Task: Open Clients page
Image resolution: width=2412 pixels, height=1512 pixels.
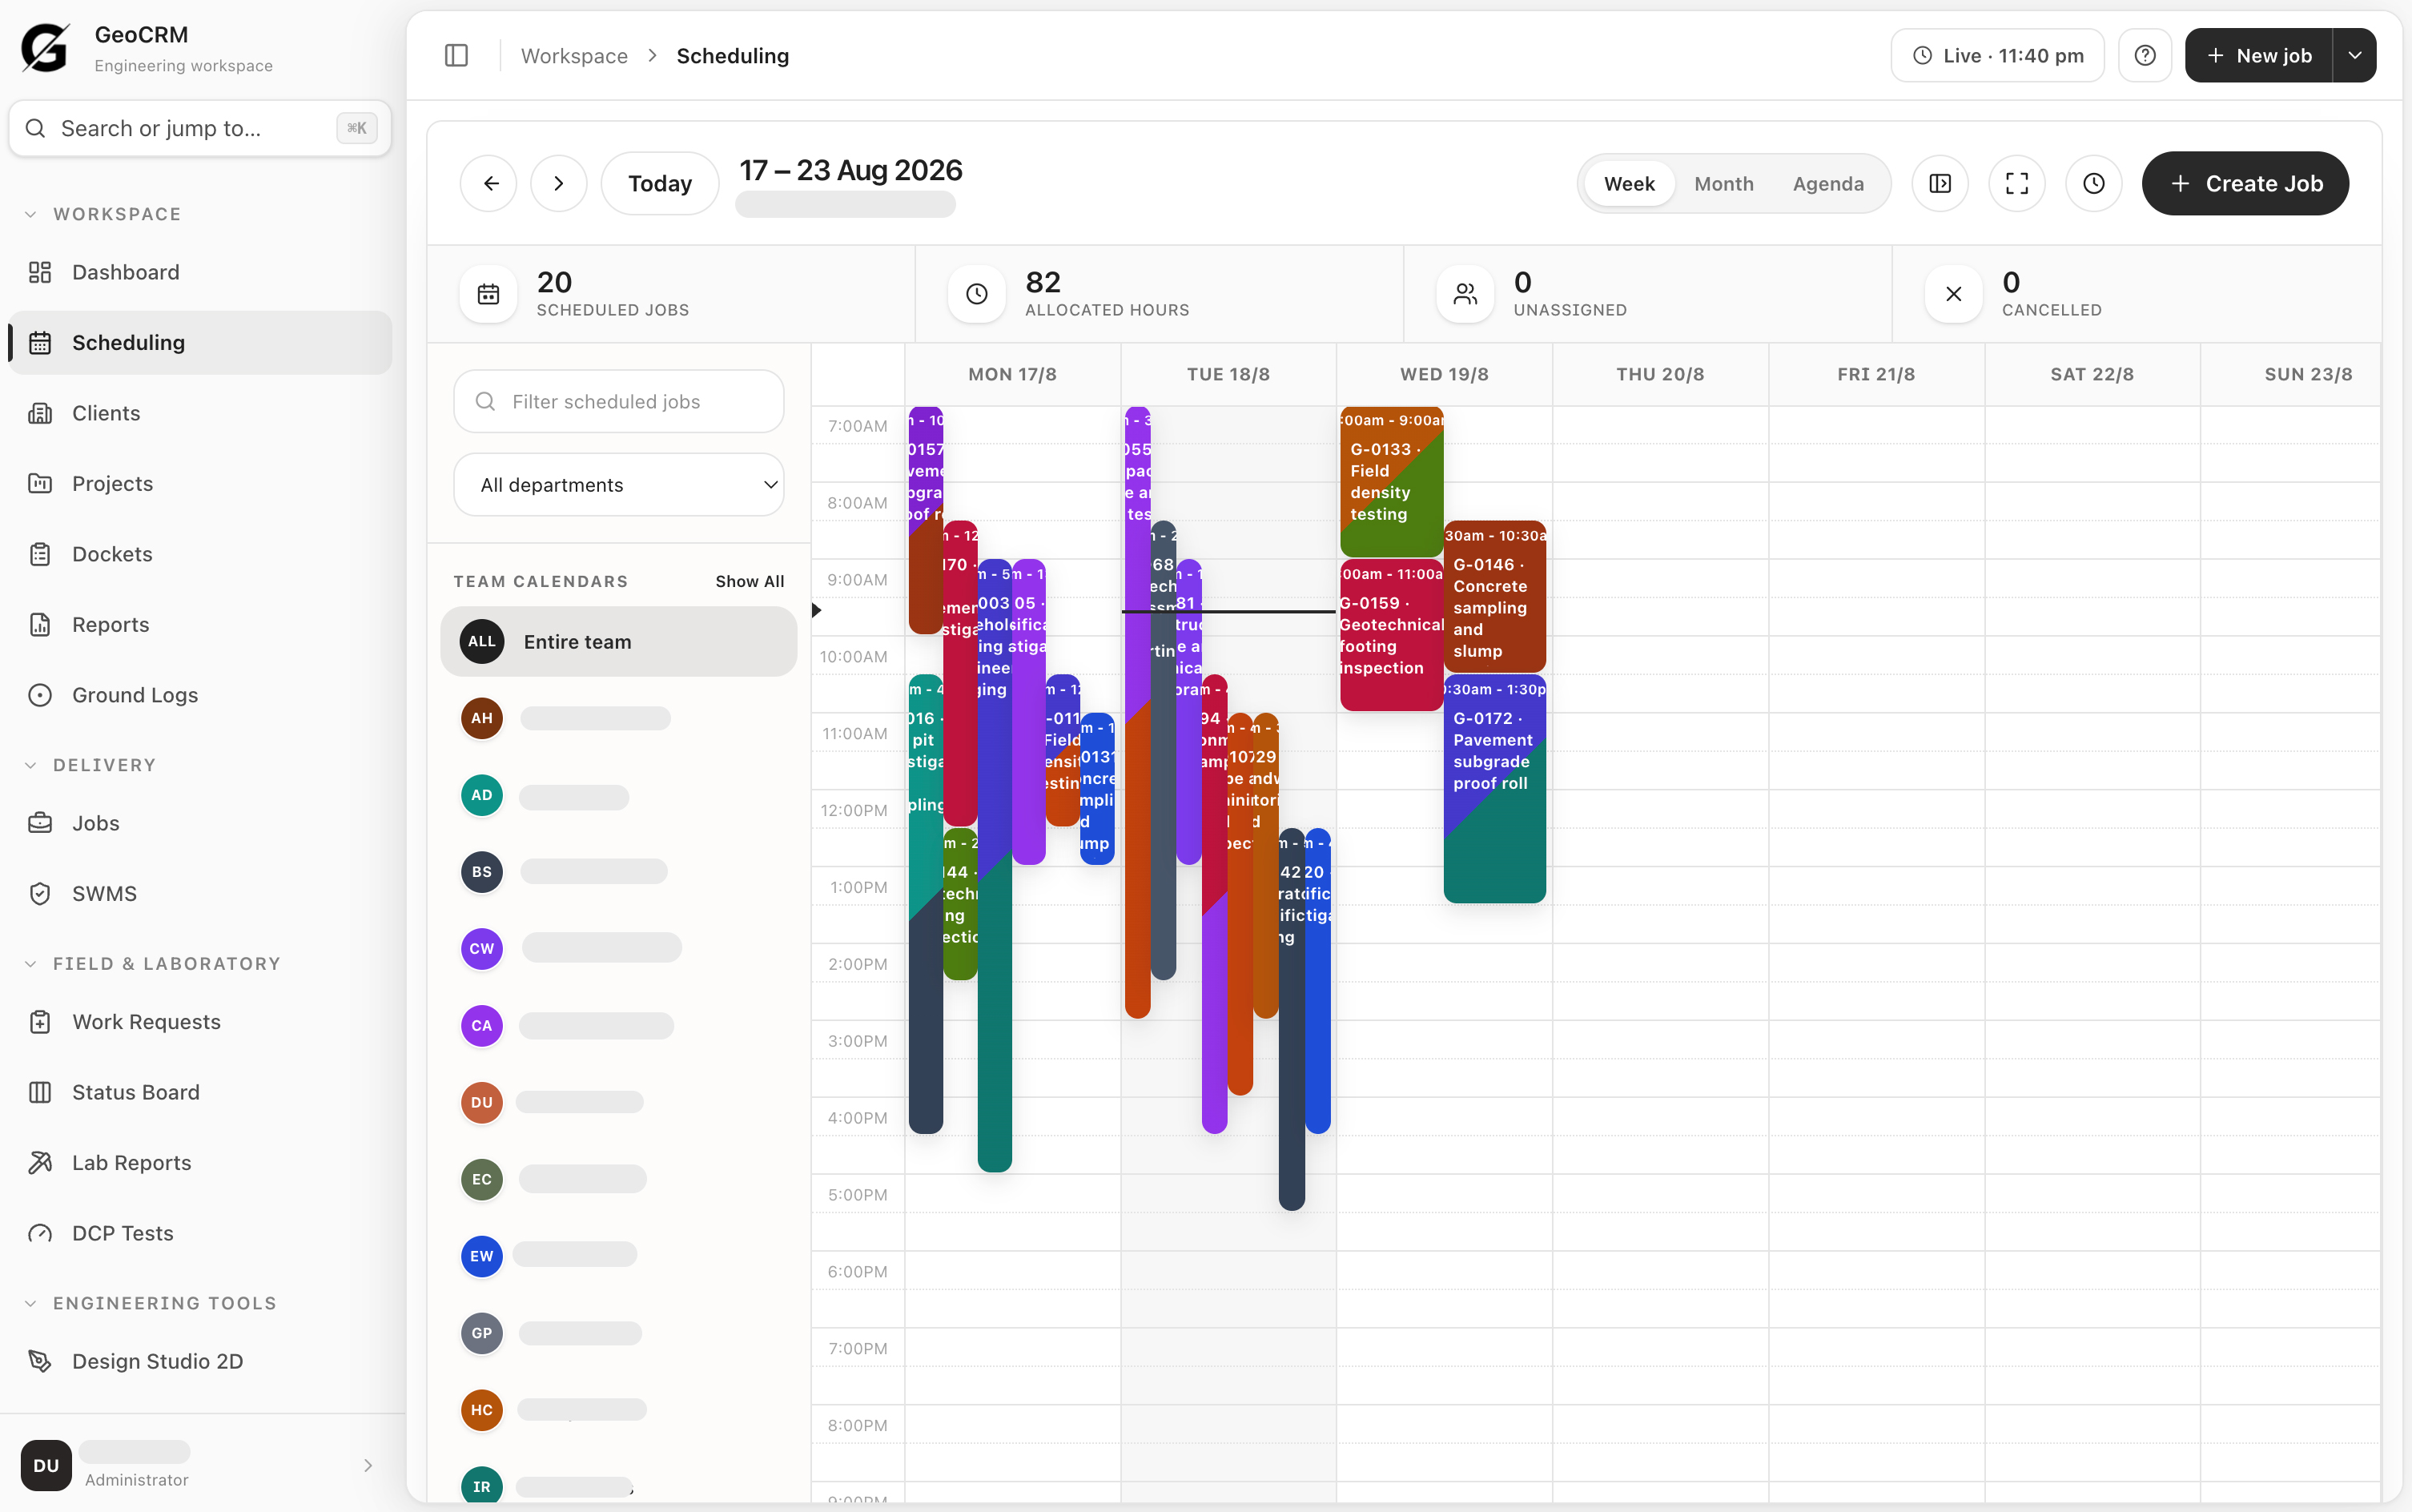Action: (x=200, y=413)
